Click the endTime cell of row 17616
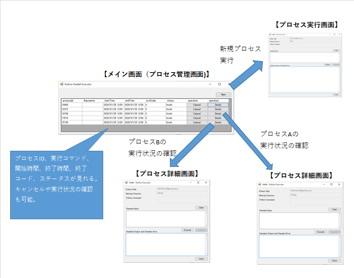This screenshot has width=354, height=278. (135, 118)
